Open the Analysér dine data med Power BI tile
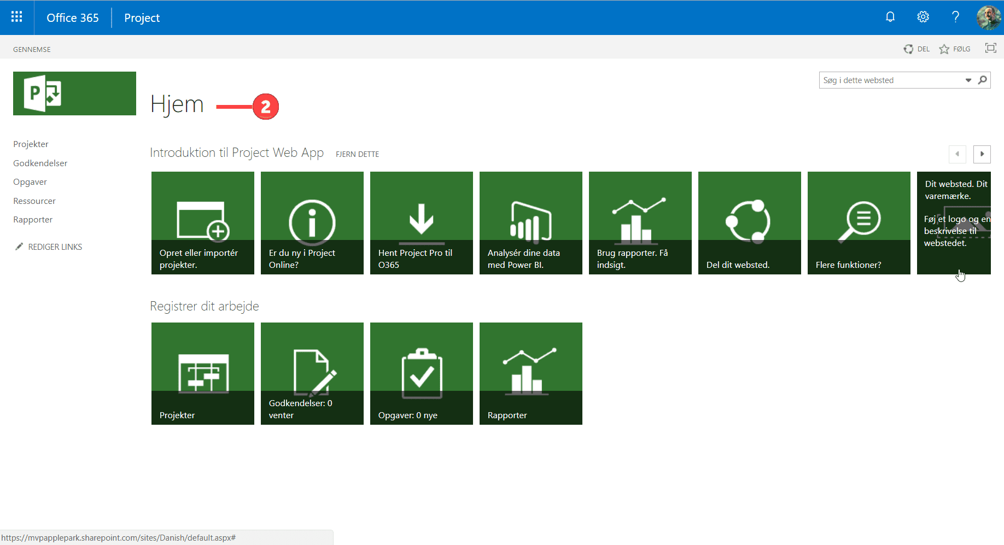 click(531, 223)
